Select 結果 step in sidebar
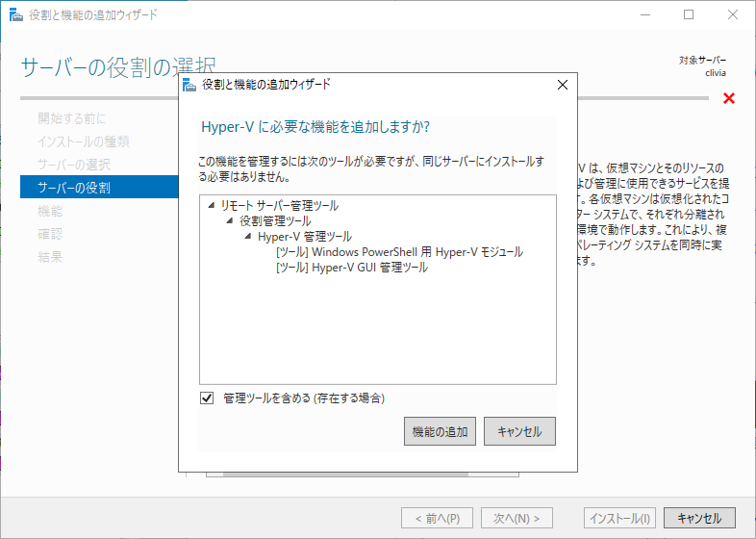 click(50, 257)
